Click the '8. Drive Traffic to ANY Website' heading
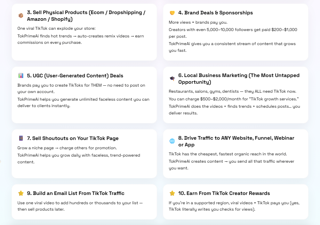The height and width of the screenshot is (225, 320). click(236, 141)
